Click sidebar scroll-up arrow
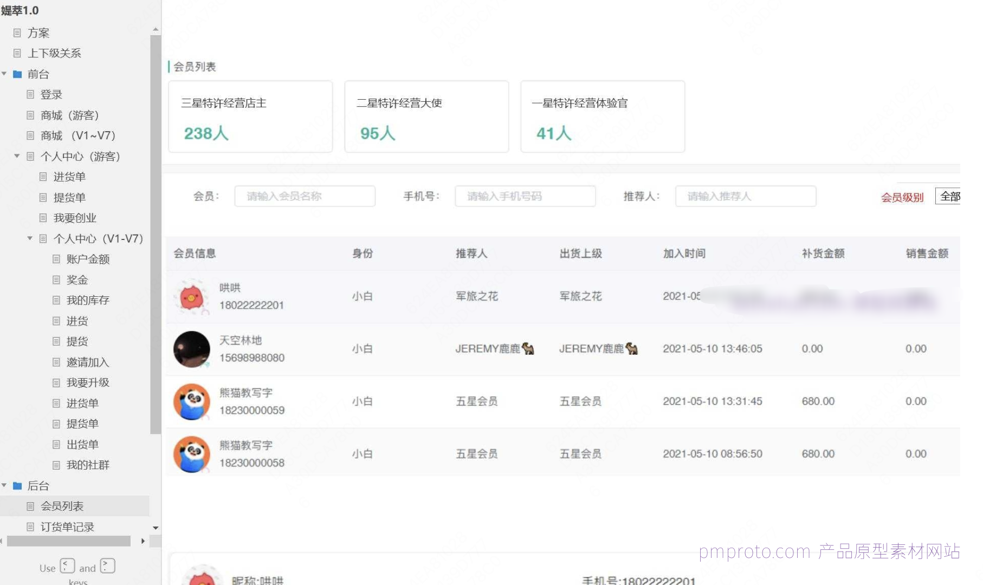The image size is (983, 585). (156, 29)
